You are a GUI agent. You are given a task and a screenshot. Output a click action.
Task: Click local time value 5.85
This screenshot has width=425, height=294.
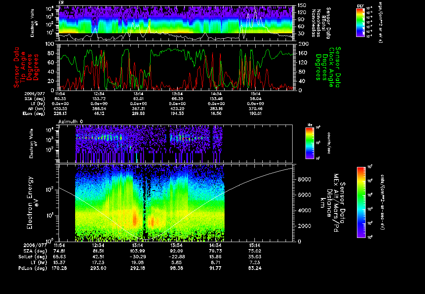[x=176, y=262]
